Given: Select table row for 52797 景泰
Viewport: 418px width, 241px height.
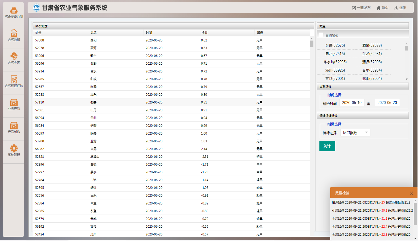Looking at the screenshot, I should pyautogui.click(x=171, y=172).
